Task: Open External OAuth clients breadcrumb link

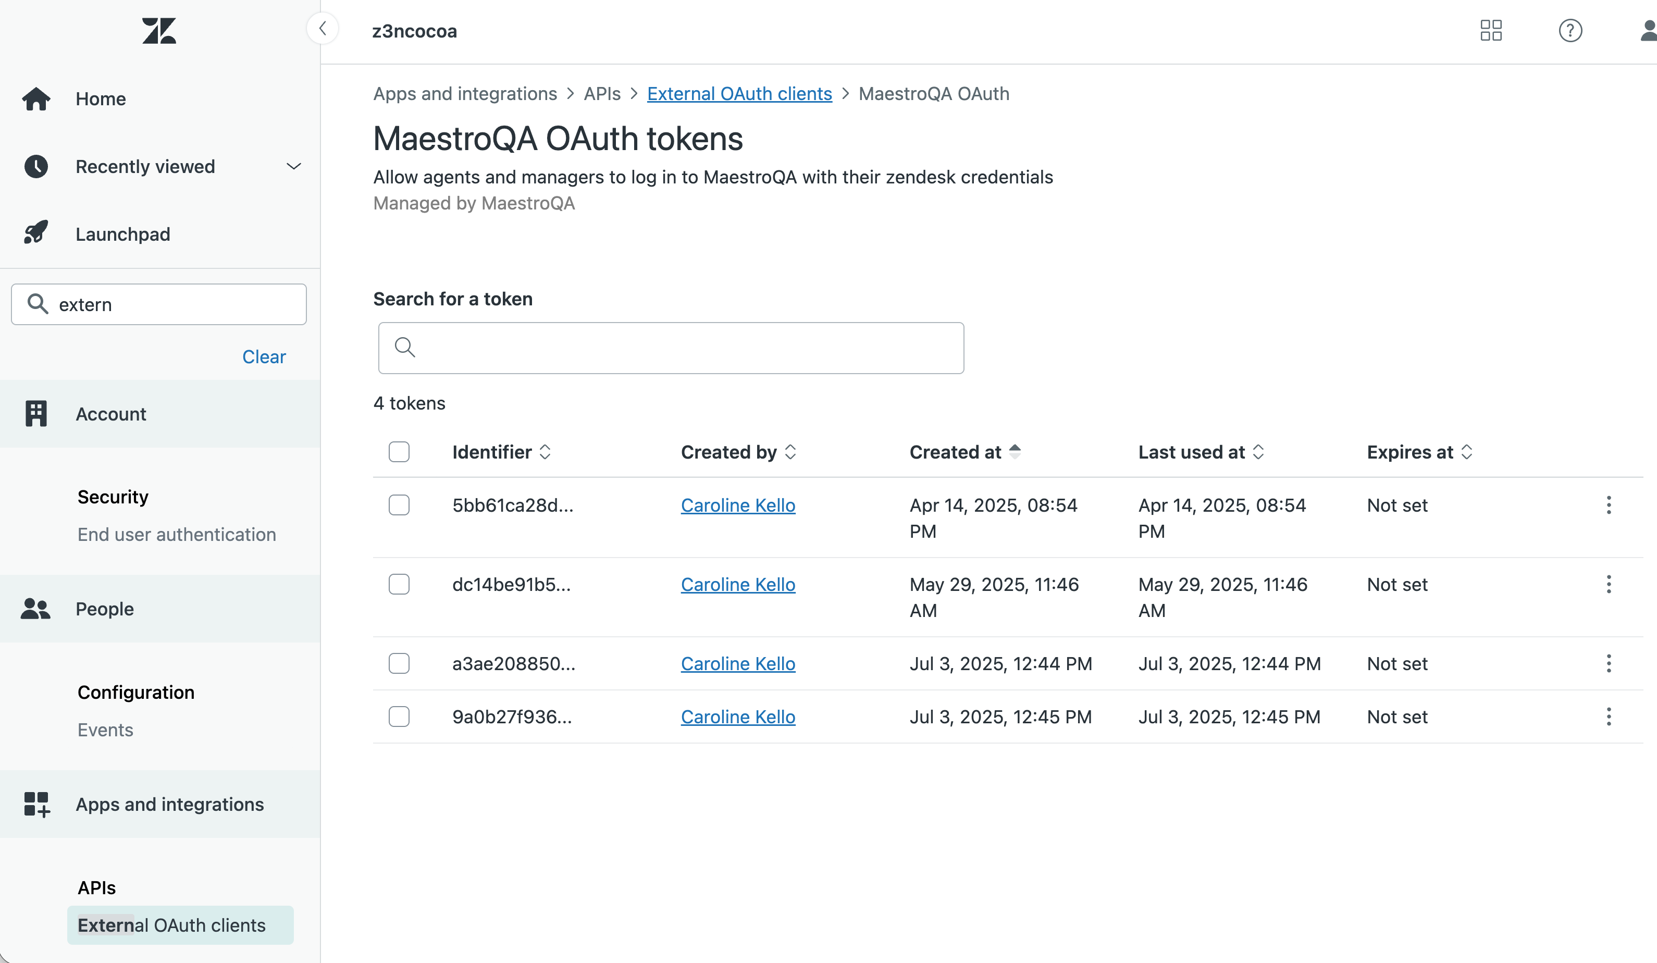Action: click(x=739, y=93)
